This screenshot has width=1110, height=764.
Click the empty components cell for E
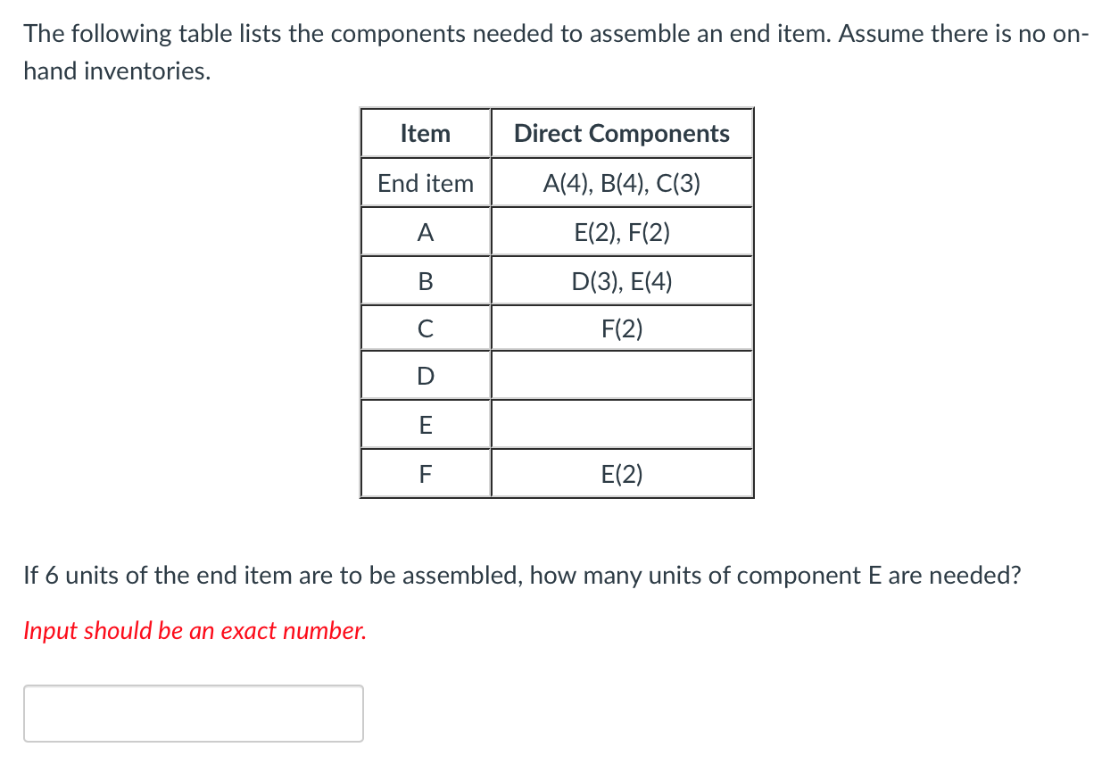622,424
